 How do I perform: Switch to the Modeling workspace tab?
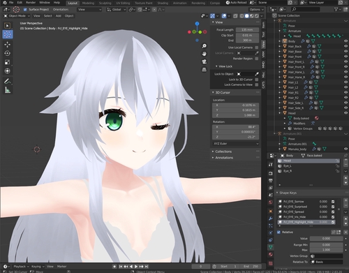[88, 3]
